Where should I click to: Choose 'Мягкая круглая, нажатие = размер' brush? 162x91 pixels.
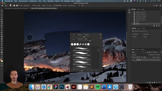[x=81, y=49]
